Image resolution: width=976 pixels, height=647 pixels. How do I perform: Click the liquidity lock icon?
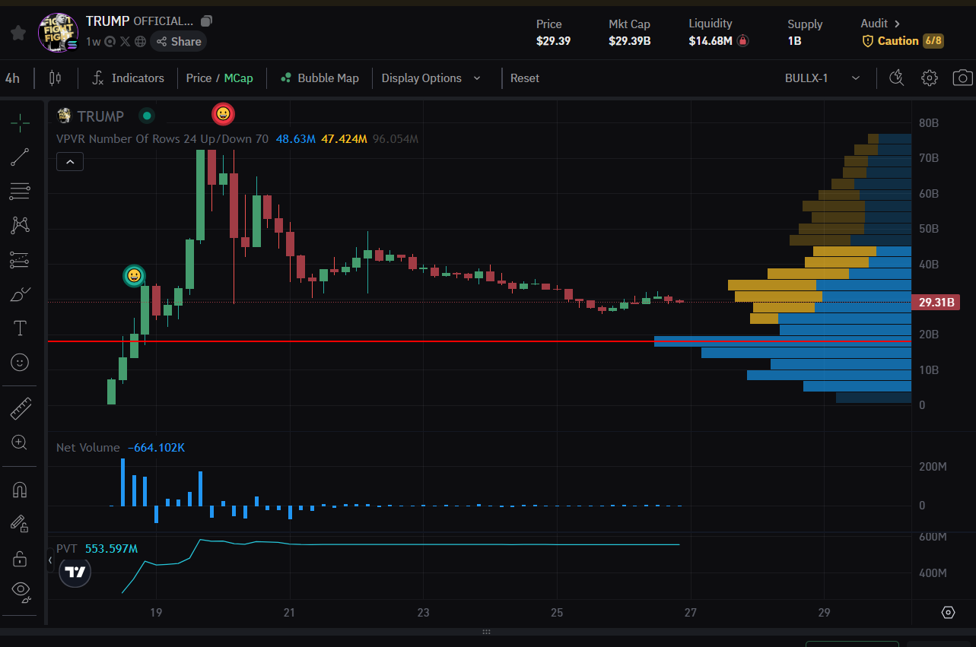(742, 41)
